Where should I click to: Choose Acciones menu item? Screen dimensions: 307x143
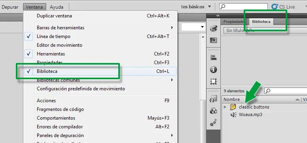click(100, 101)
